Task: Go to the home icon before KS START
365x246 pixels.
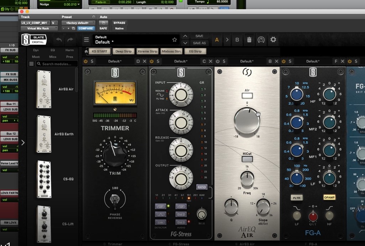Action: [86, 51]
